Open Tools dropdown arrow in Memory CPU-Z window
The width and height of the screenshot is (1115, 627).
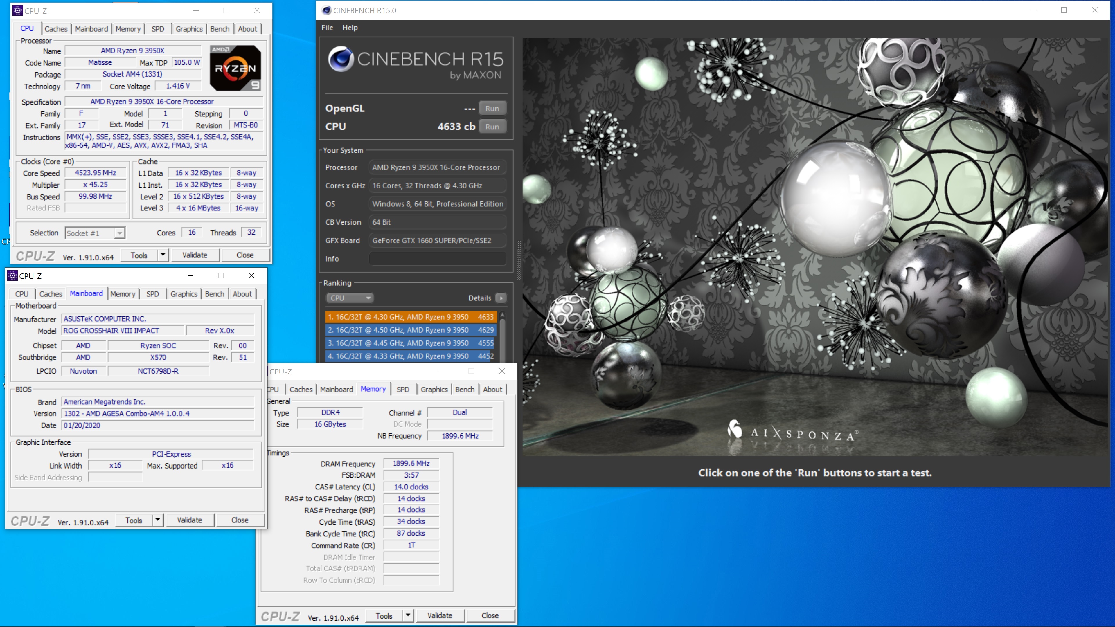pyautogui.click(x=408, y=615)
